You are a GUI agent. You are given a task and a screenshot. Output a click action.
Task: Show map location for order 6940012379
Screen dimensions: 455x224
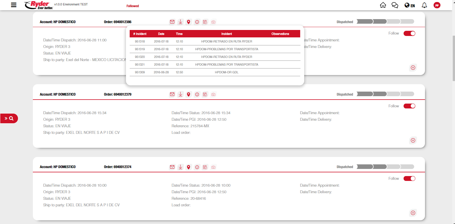[x=189, y=94]
